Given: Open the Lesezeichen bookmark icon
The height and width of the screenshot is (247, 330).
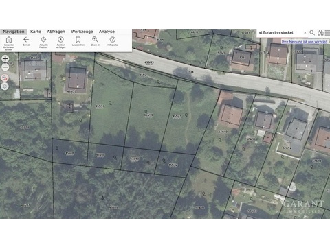Looking at the screenshot, I should [x=78, y=40].
